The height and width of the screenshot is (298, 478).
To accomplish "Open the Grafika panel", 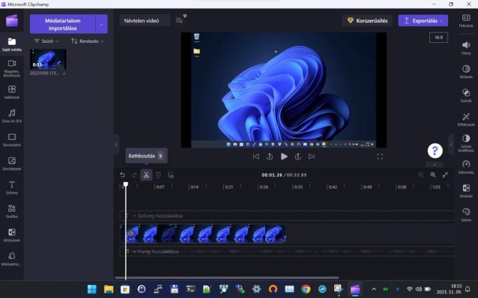I will tap(12, 211).
